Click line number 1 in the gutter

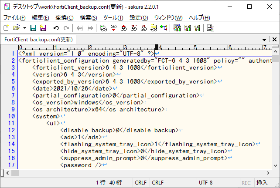pos(13,54)
